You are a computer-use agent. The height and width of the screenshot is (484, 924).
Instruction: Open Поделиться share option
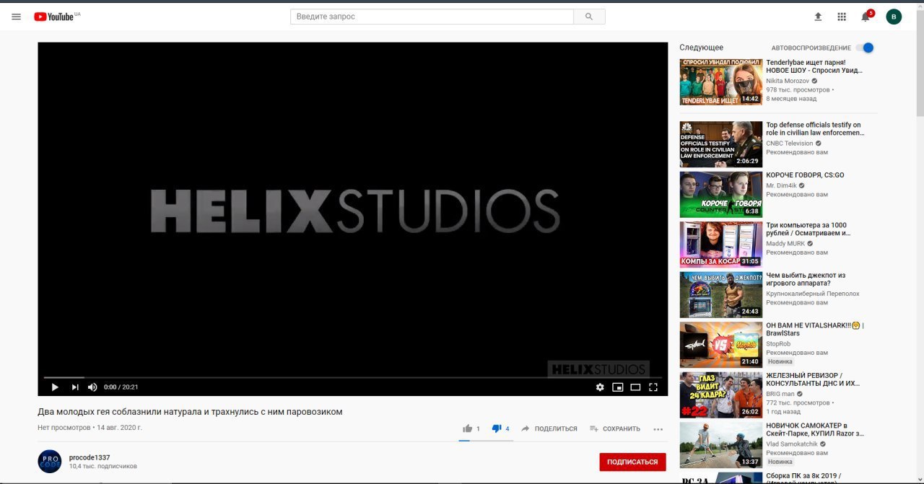(x=549, y=428)
